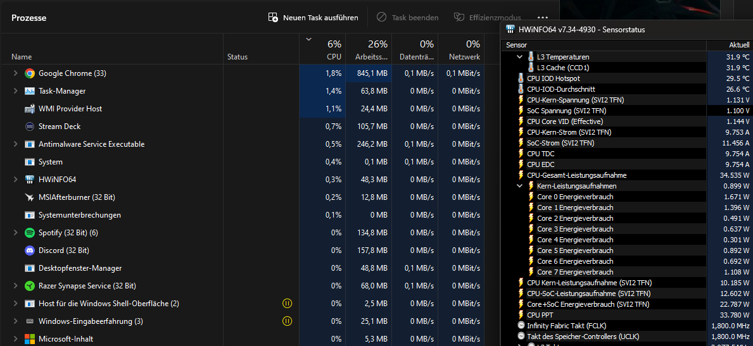
Task: Open the three-dots more options menu
Action: tap(543, 18)
